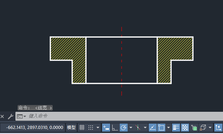223x134 pixels.
Task: Toggle polar tracking
Action: pos(124,128)
